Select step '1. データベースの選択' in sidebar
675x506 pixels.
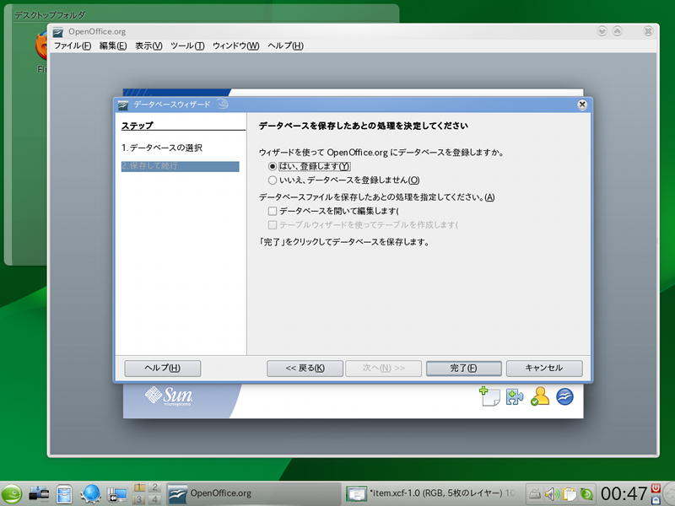pos(161,148)
